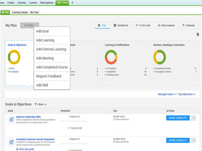The width and height of the screenshot is (202, 151).
Task: Choose Request Feedback in the Actions menu
Action: pos(49,76)
